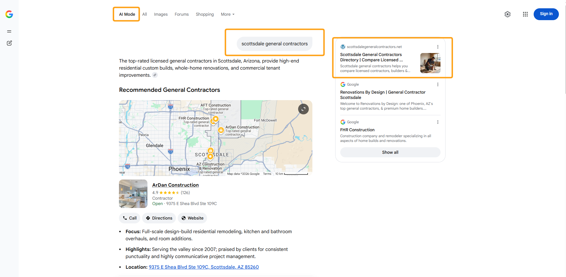The image size is (566, 277).
Task: Call ArDan Construction
Action: click(x=130, y=218)
